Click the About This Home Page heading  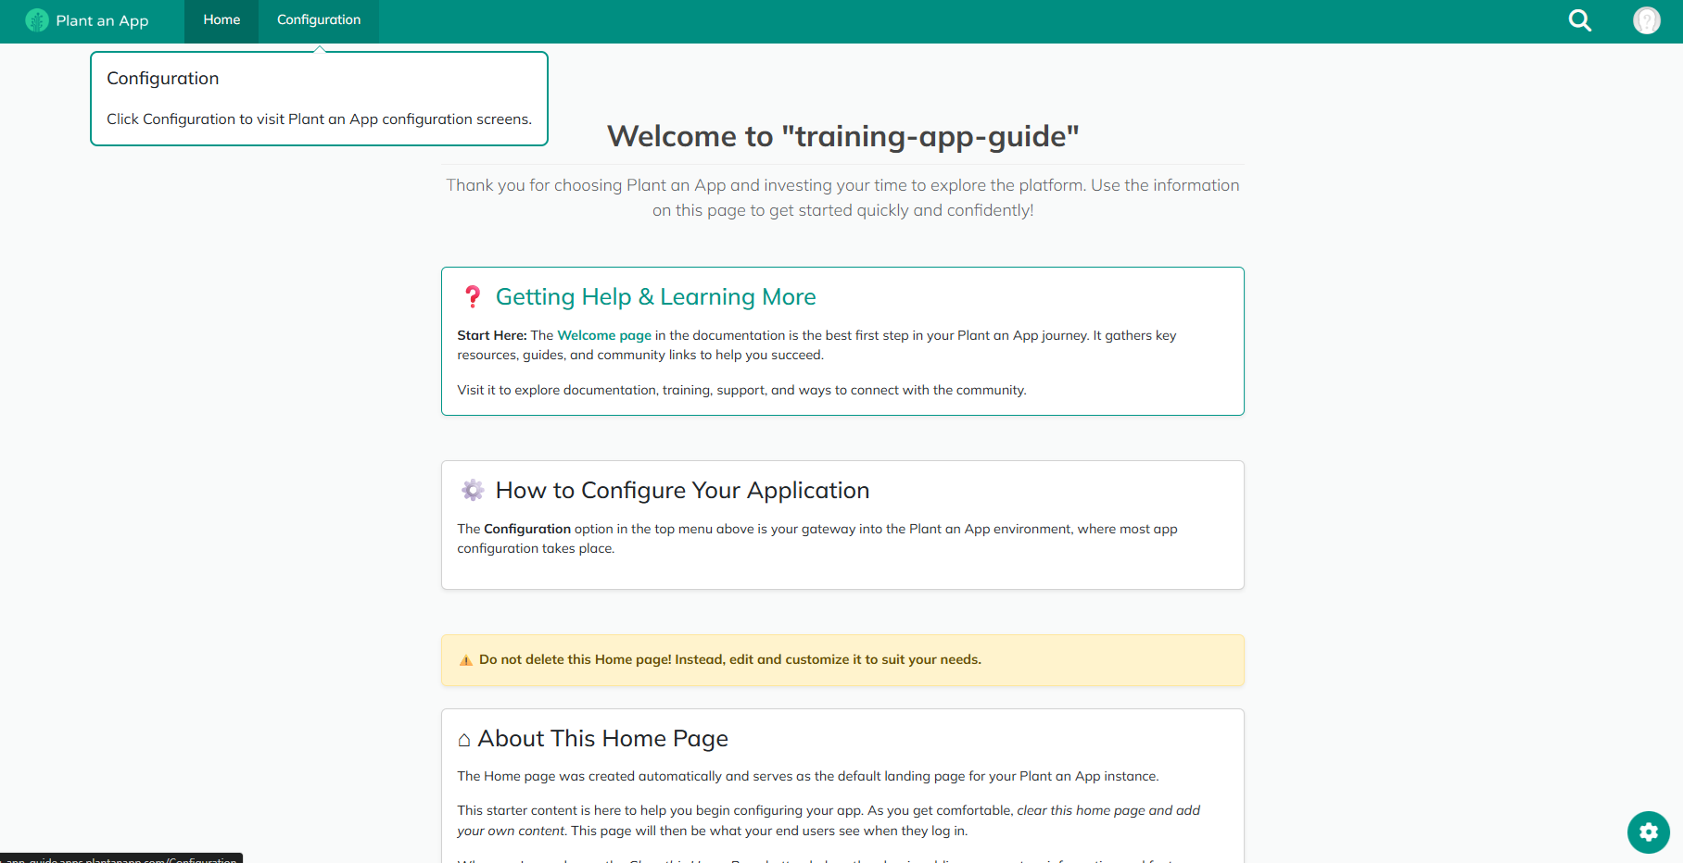tap(602, 738)
